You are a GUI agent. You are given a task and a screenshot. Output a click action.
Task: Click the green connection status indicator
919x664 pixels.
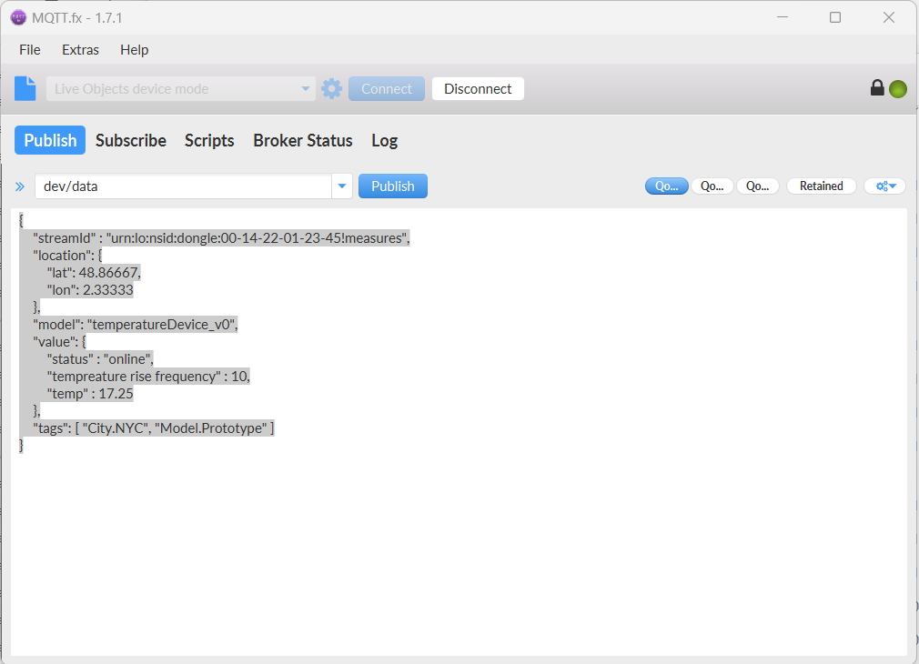(x=898, y=89)
